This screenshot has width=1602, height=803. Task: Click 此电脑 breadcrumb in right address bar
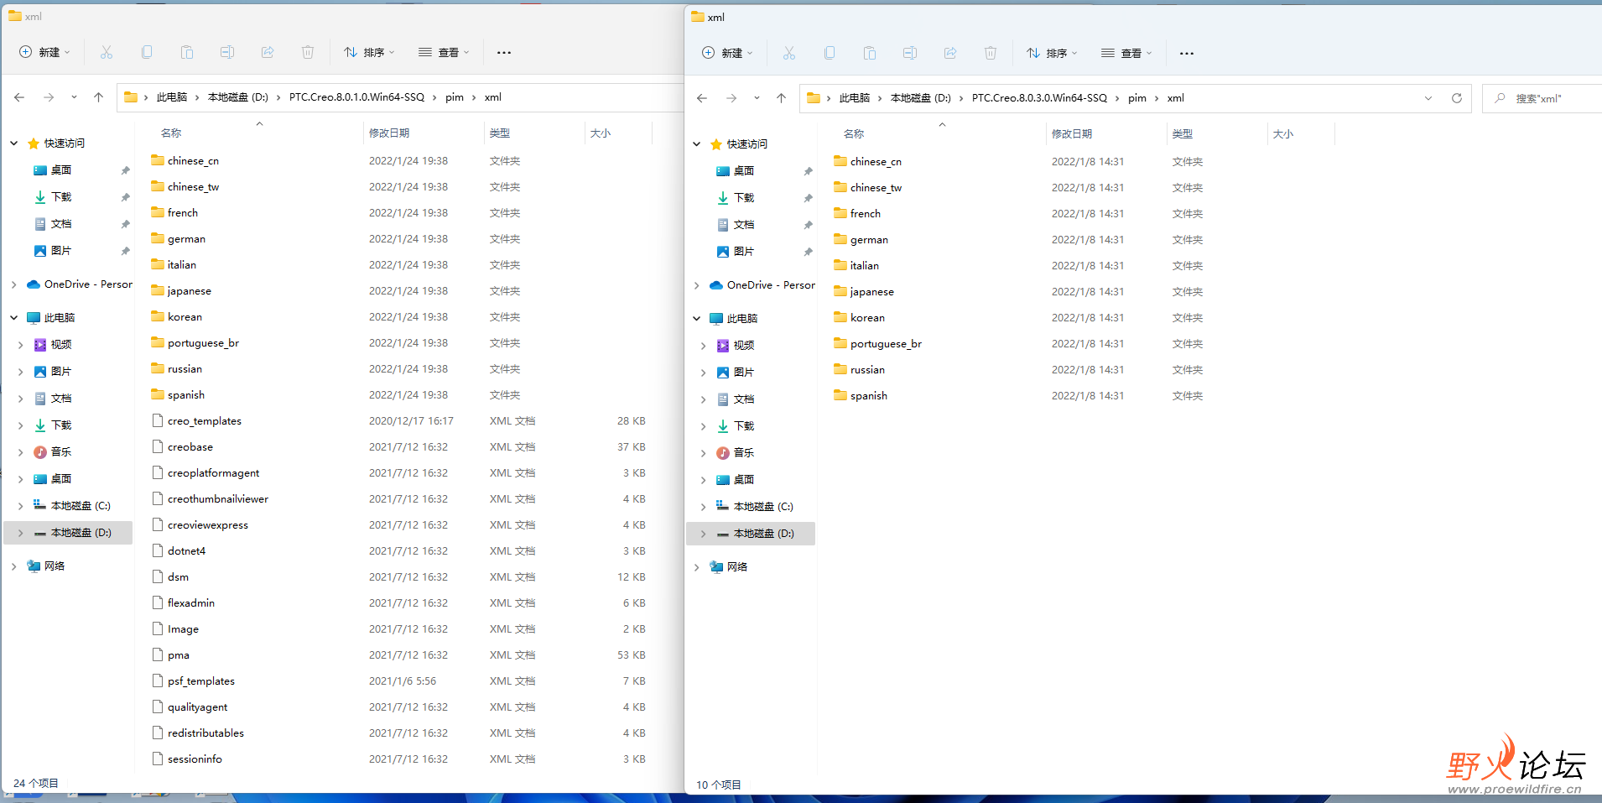tap(855, 98)
